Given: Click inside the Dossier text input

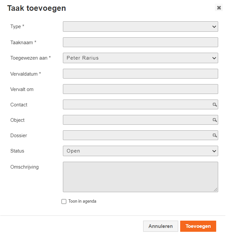Looking at the screenshot, I should (x=138, y=135).
